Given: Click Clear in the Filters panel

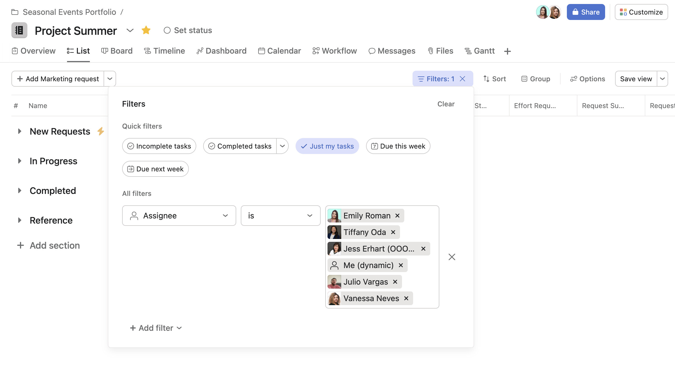Looking at the screenshot, I should [446, 104].
